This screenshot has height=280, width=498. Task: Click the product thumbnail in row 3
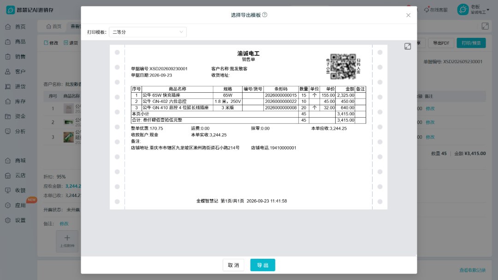[x=68, y=137]
